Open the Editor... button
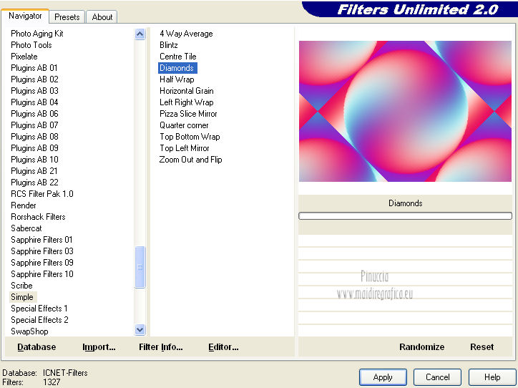Image resolution: width=518 pixels, height=388 pixels. 223,347
